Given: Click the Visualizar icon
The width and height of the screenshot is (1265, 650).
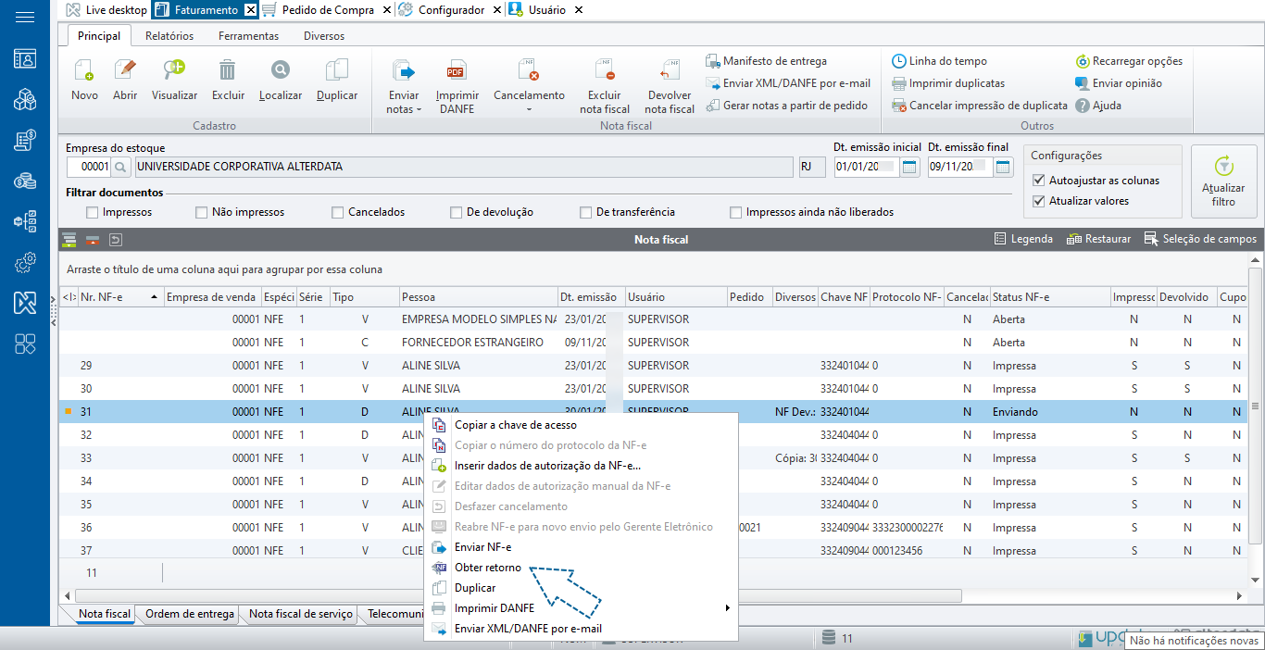Looking at the screenshot, I should coord(174,70).
